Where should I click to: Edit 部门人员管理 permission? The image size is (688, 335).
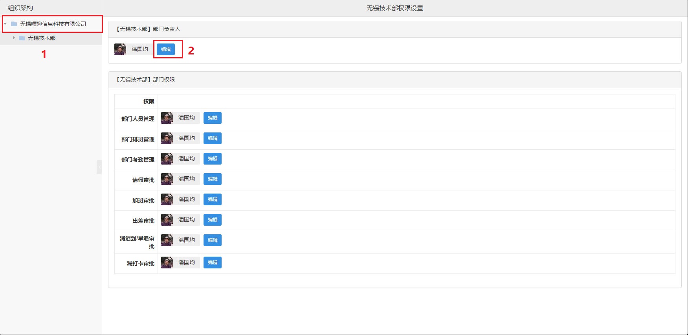click(212, 118)
